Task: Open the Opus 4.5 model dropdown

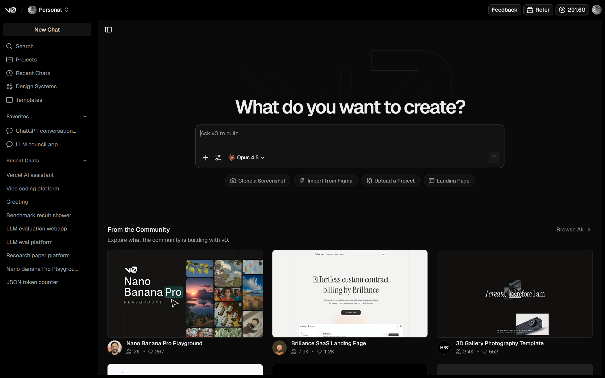Action: (247, 158)
